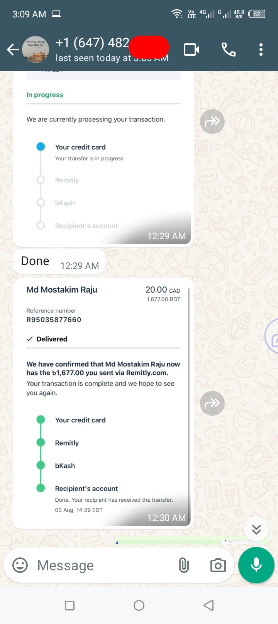Tap the Android recent apps square button
Image resolution: width=278 pixels, height=624 pixels.
pyautogui.click(x=70, y=605)
